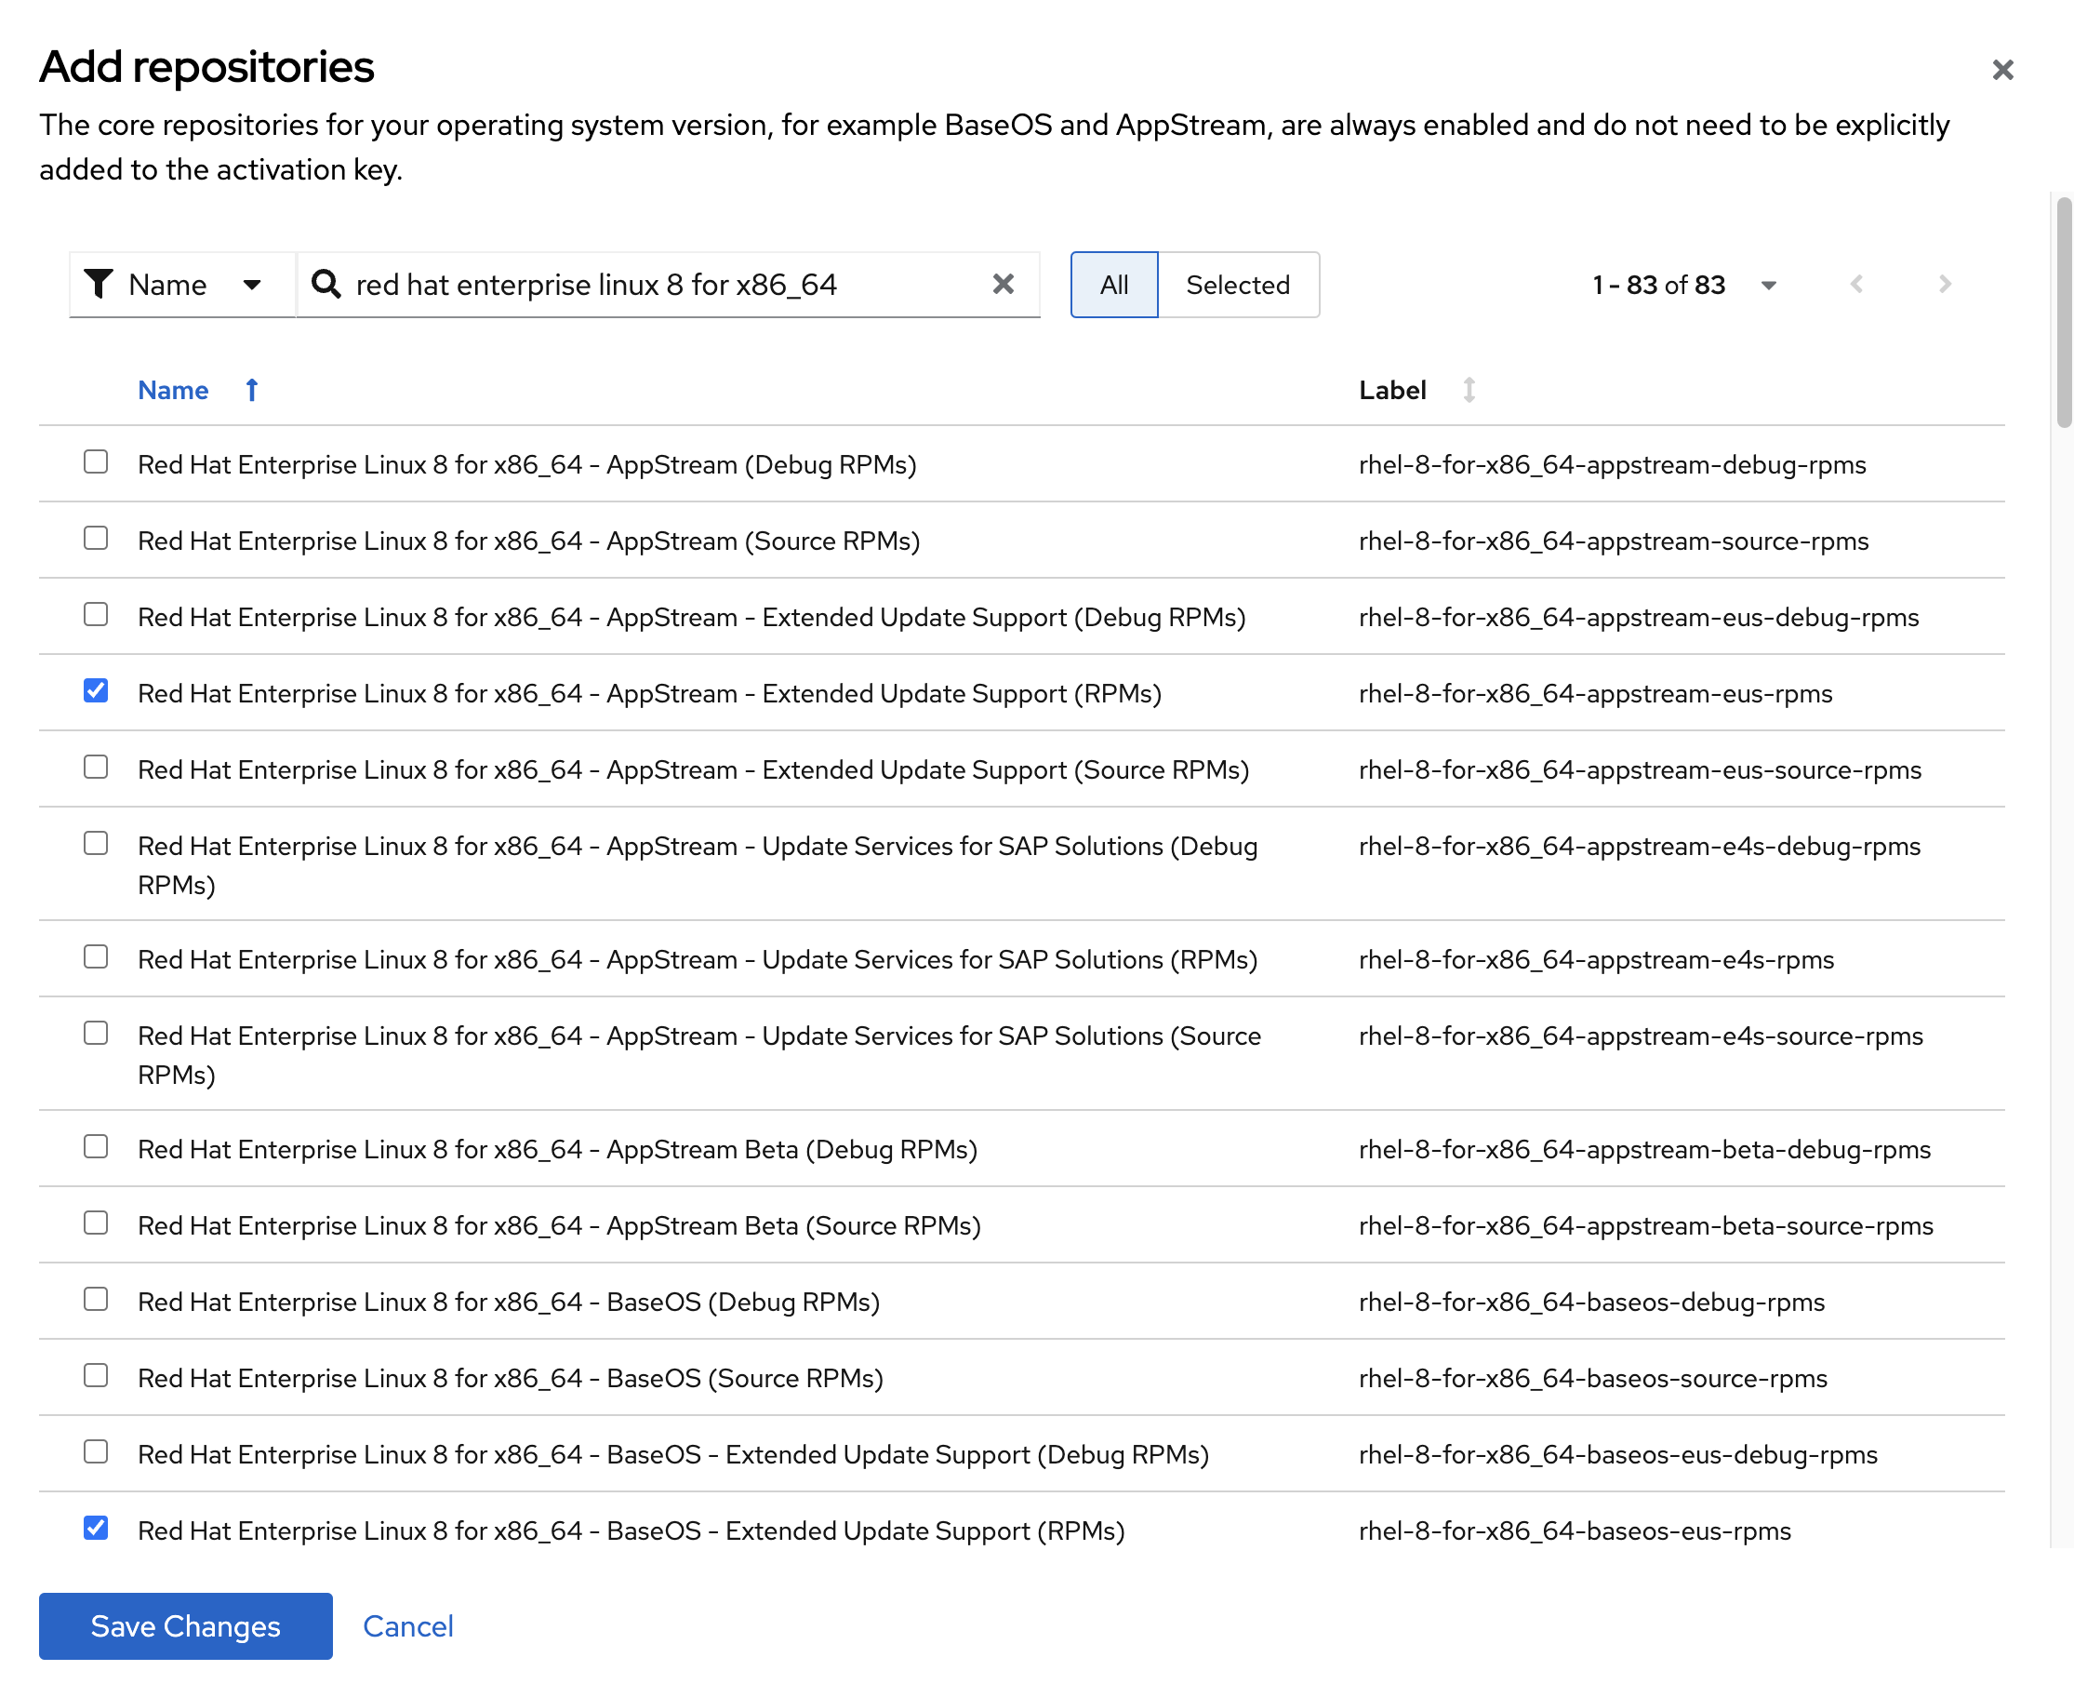Viewport: 2074px width, 1684px height.
Task: Click the search magnifier icon
Action: click(x=326, y=284)
